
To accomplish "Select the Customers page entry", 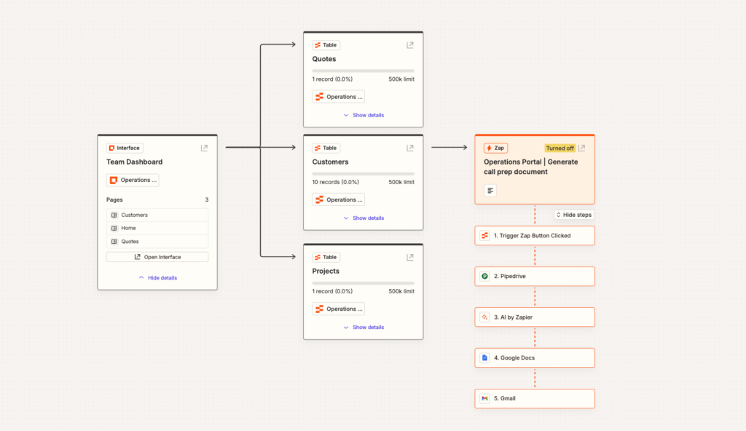I will (x=157, y=213).
